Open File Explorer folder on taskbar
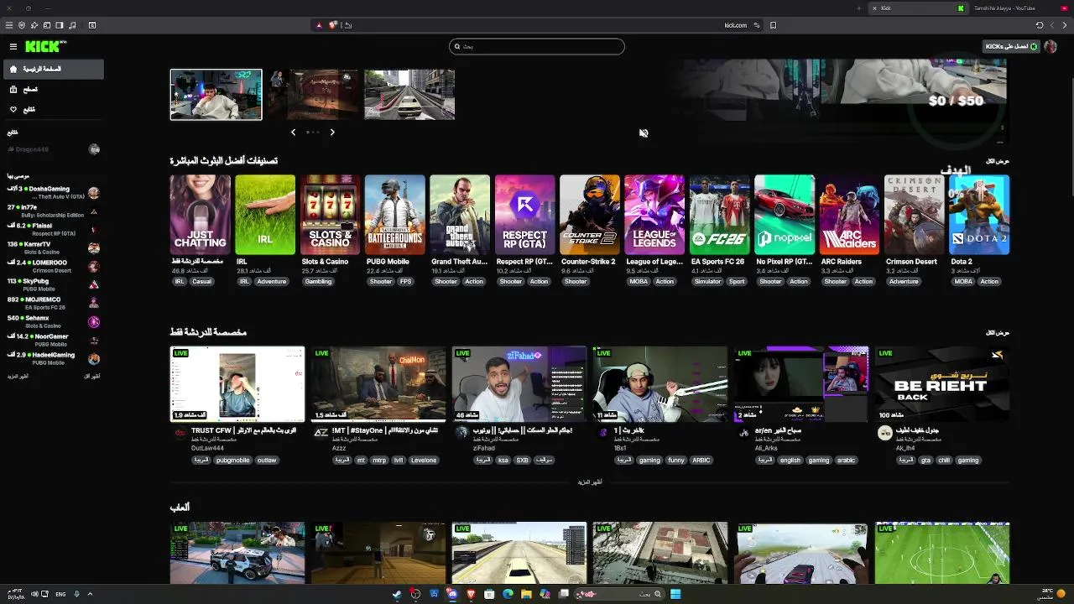The width and height of the screenshot is (1074, 604). [526, 594]
